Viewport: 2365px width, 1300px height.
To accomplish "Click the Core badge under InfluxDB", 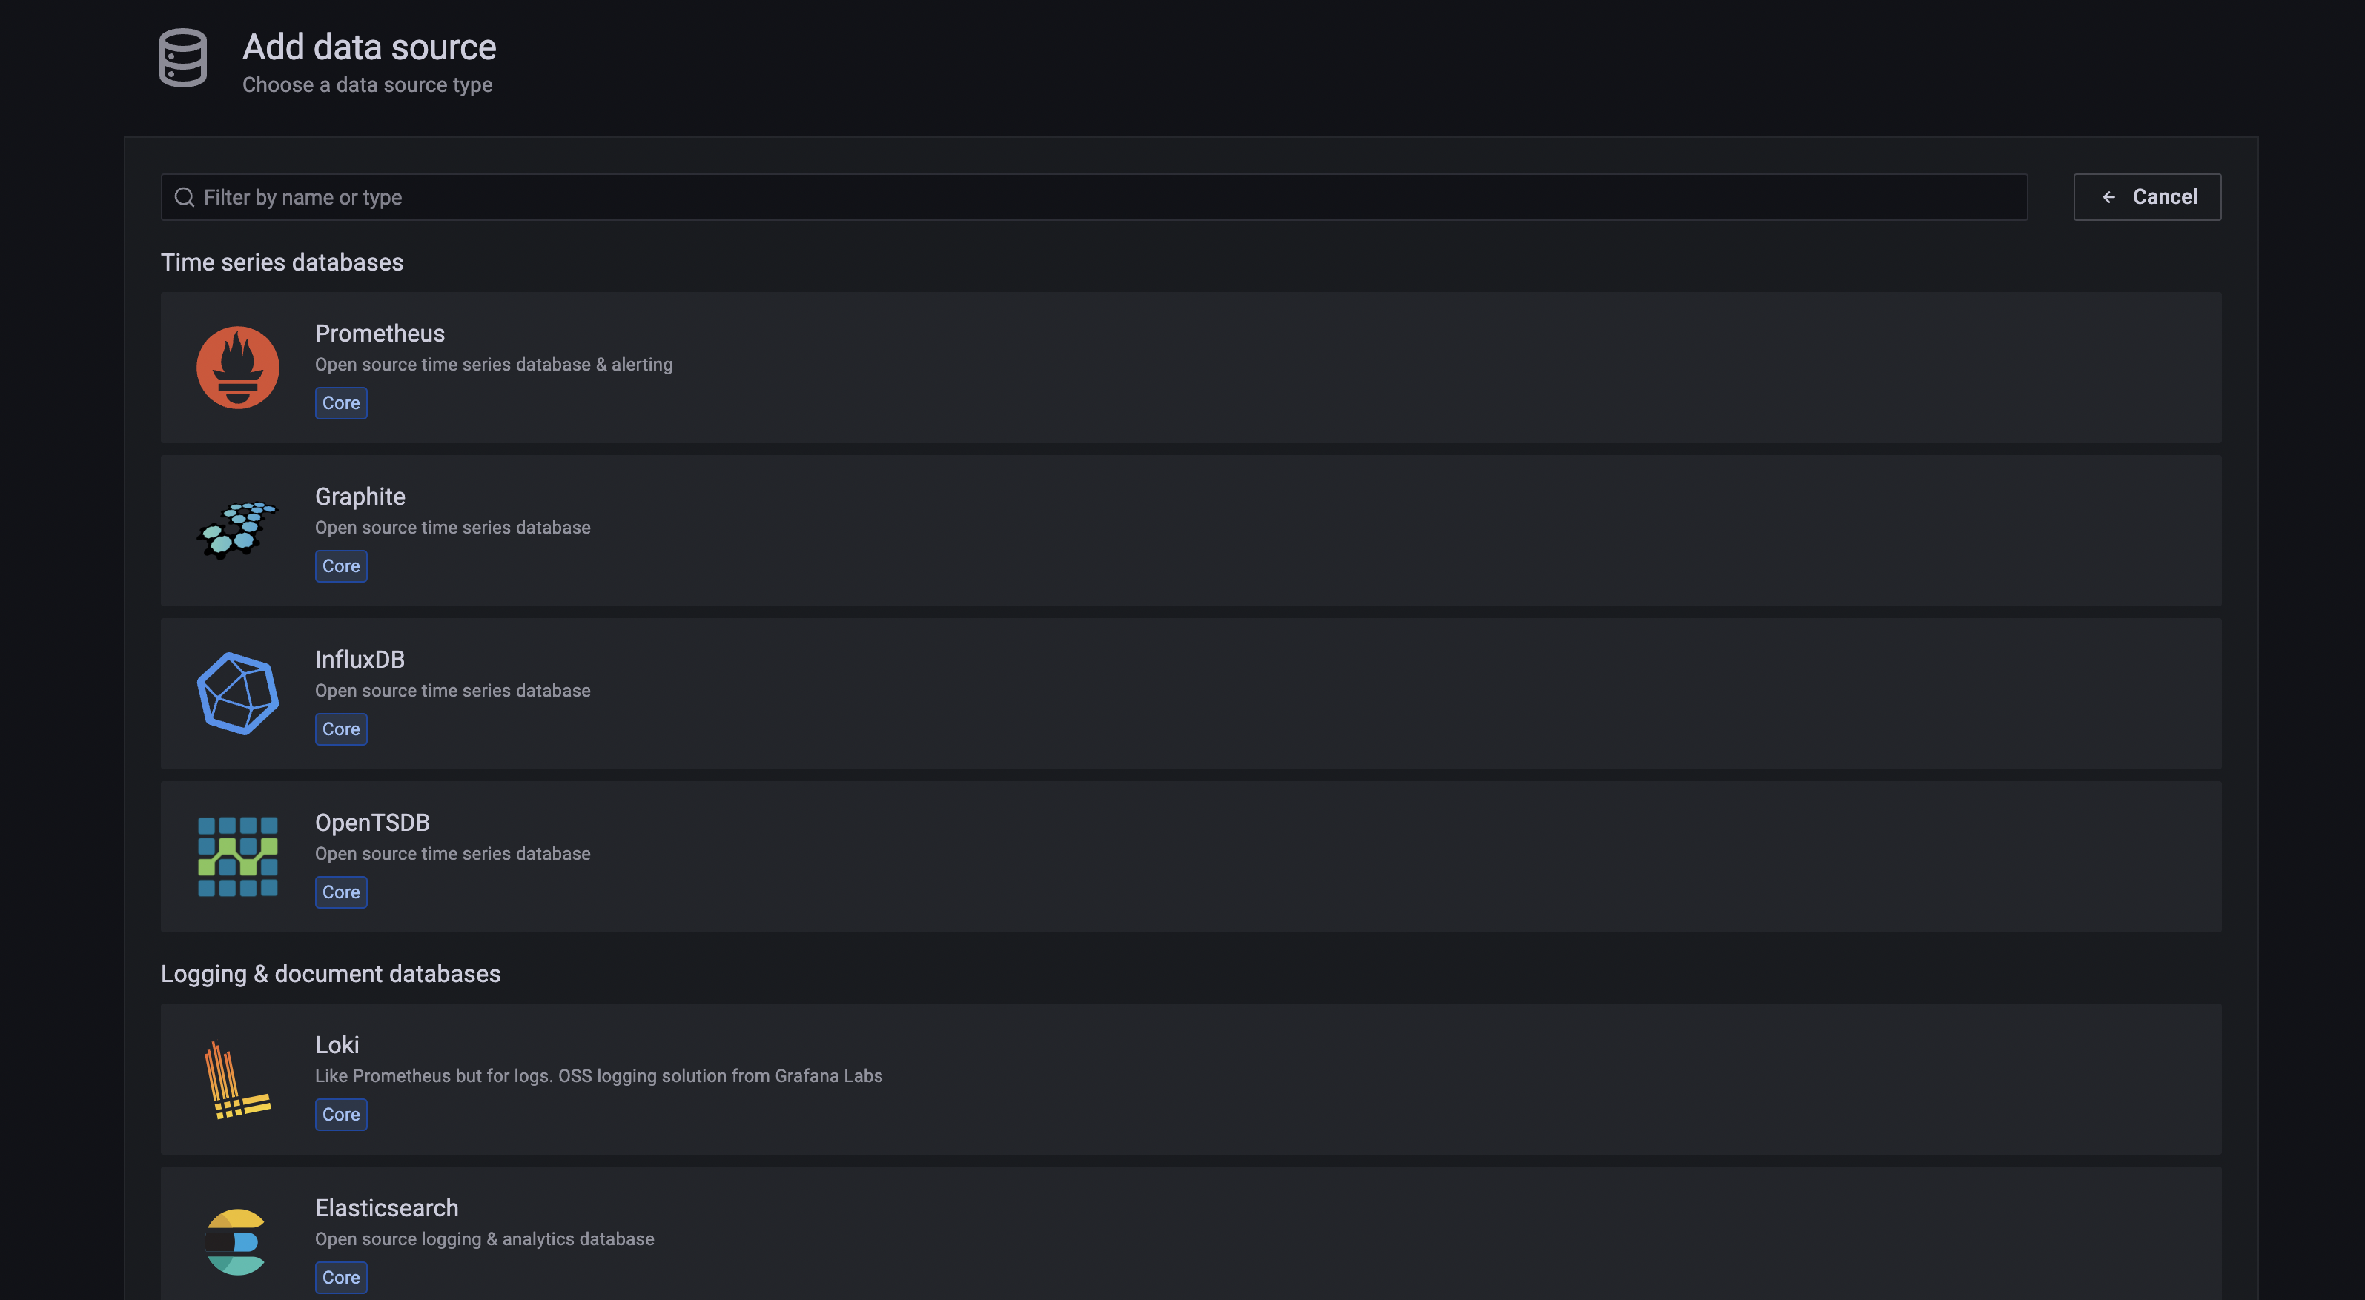I will (340, 729).
